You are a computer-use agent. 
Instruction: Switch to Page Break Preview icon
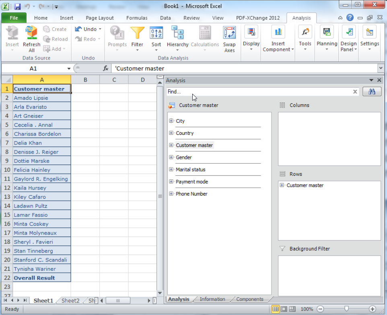(292, 309)
